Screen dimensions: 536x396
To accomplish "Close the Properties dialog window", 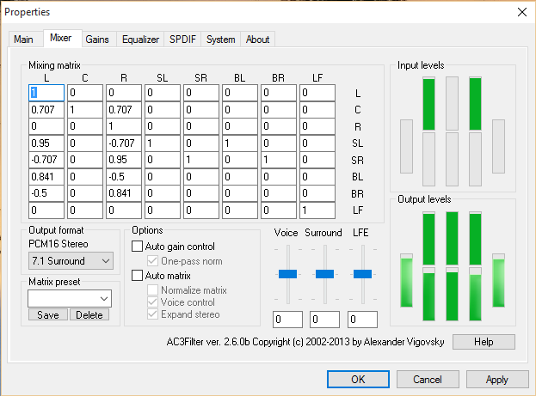I will (521, 12).
